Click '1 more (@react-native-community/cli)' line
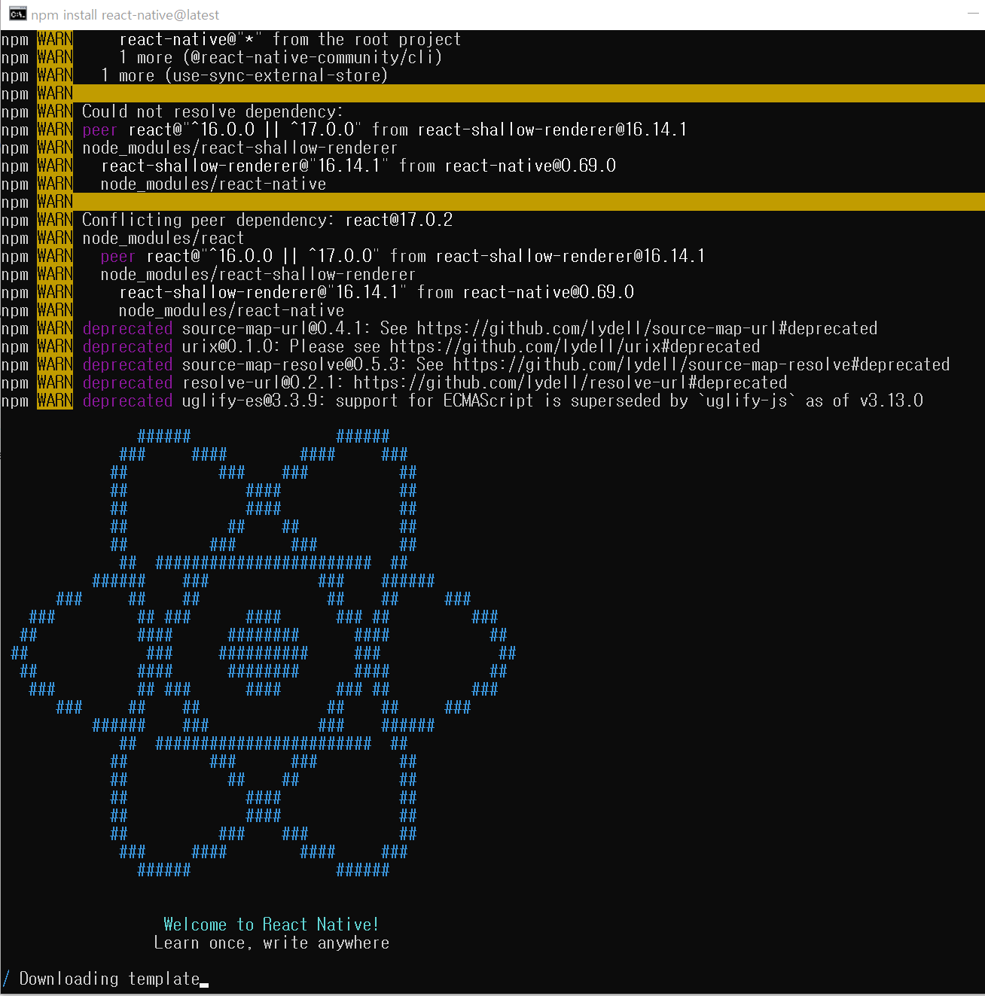 [x=280, y=57]
